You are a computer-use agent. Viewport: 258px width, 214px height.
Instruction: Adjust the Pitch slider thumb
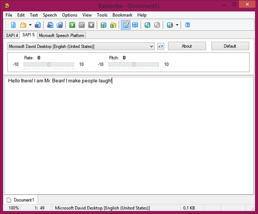pyautogui.click(x=134, y=65)
